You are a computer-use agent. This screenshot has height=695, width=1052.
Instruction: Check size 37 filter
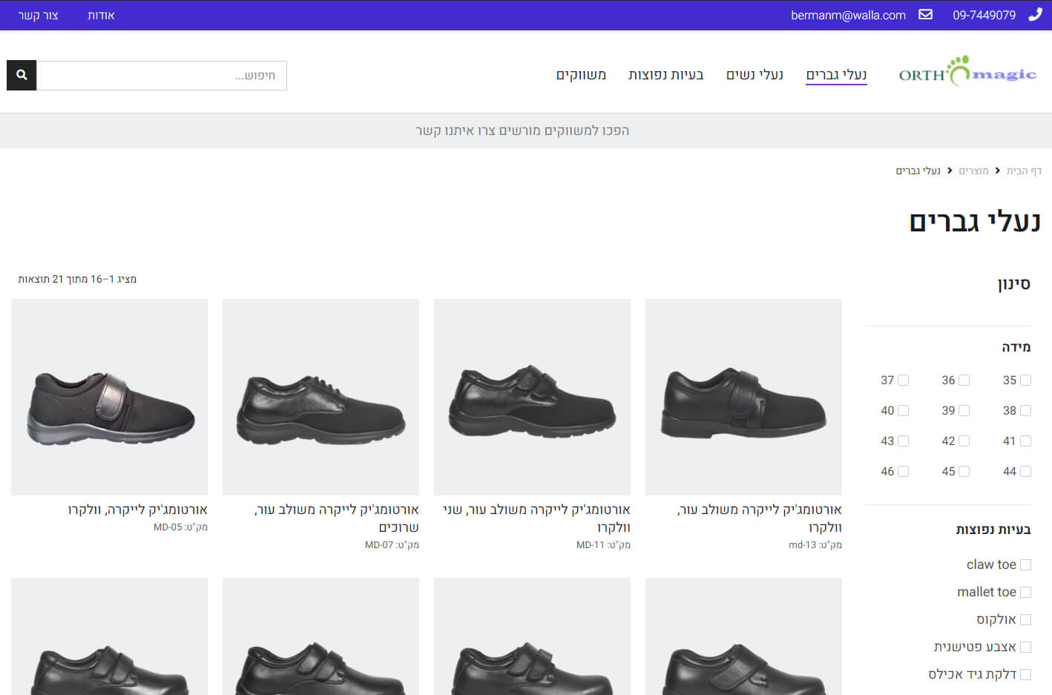point(903,380)
